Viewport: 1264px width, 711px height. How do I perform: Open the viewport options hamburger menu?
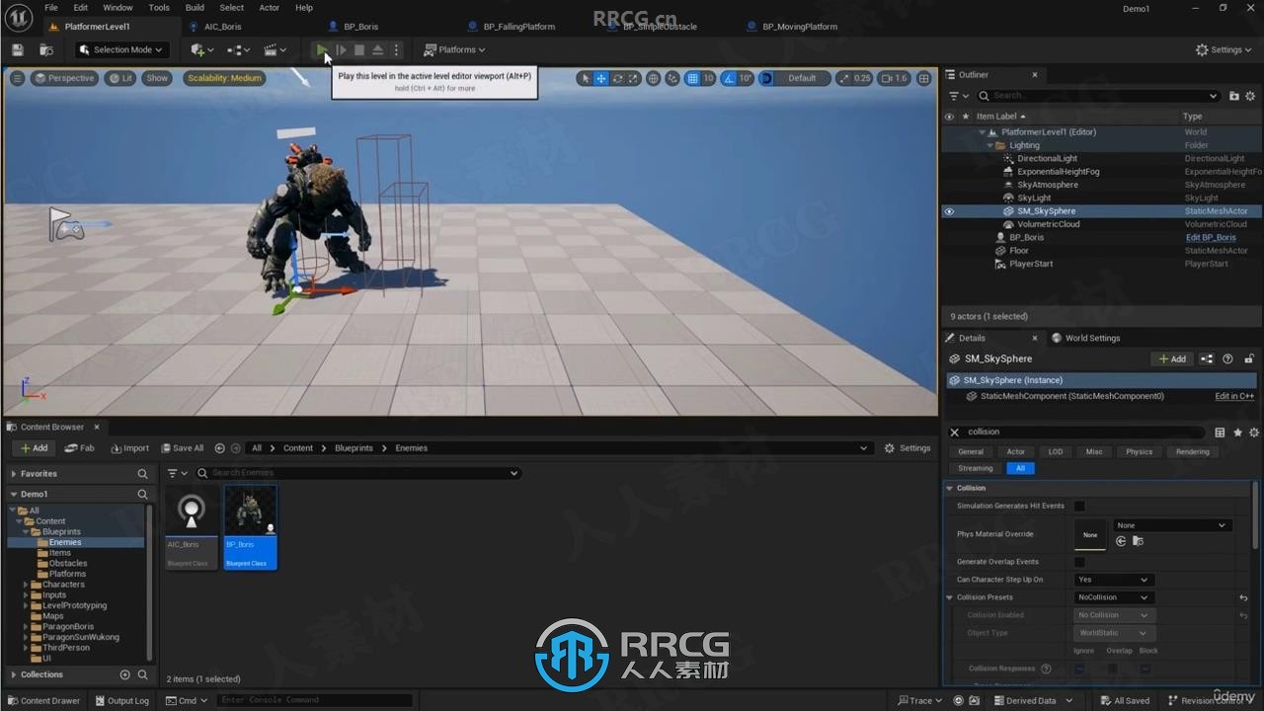pos(17,78)
